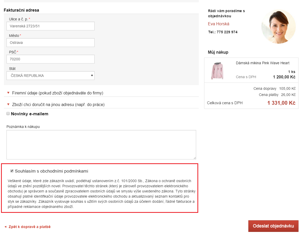Uncheck Souhlasím s obchodními podmínkami checkbox
299x235 pixels.
coord(12,171)
